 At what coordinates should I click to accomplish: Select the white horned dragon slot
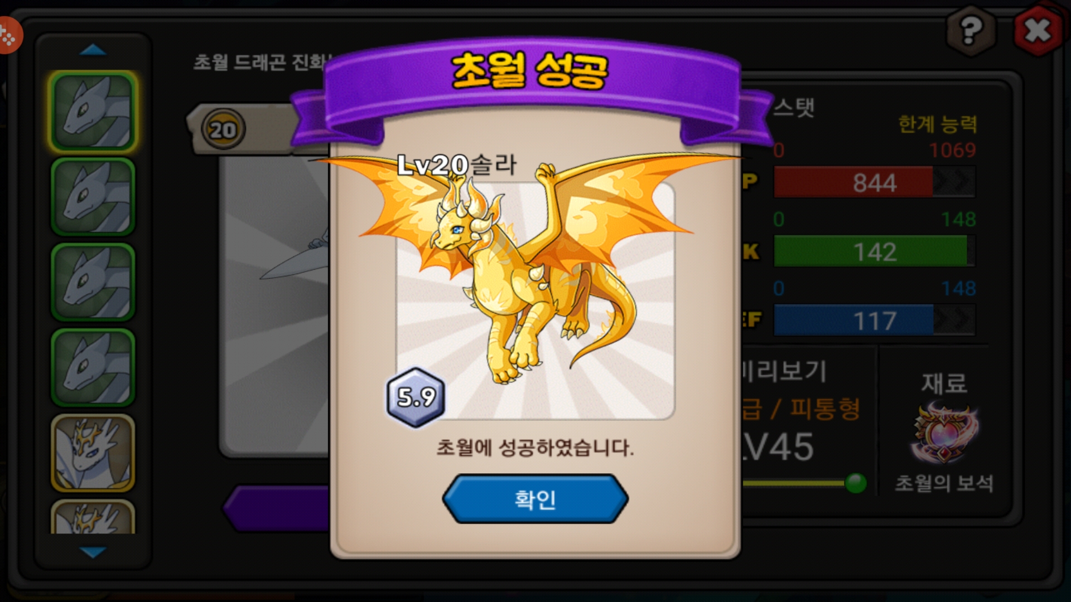point(93,453)
